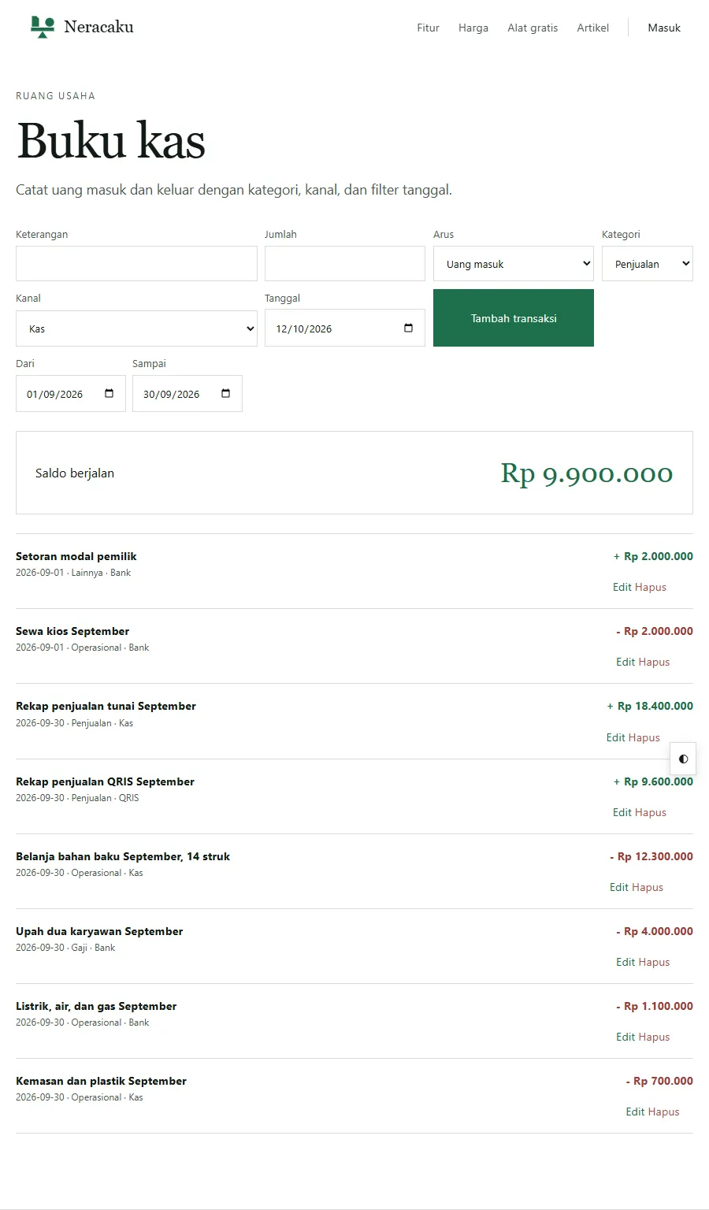Open the Kanal dropdown showing Kas
This screenshot has width=709, height=1210.
point(136,328)
